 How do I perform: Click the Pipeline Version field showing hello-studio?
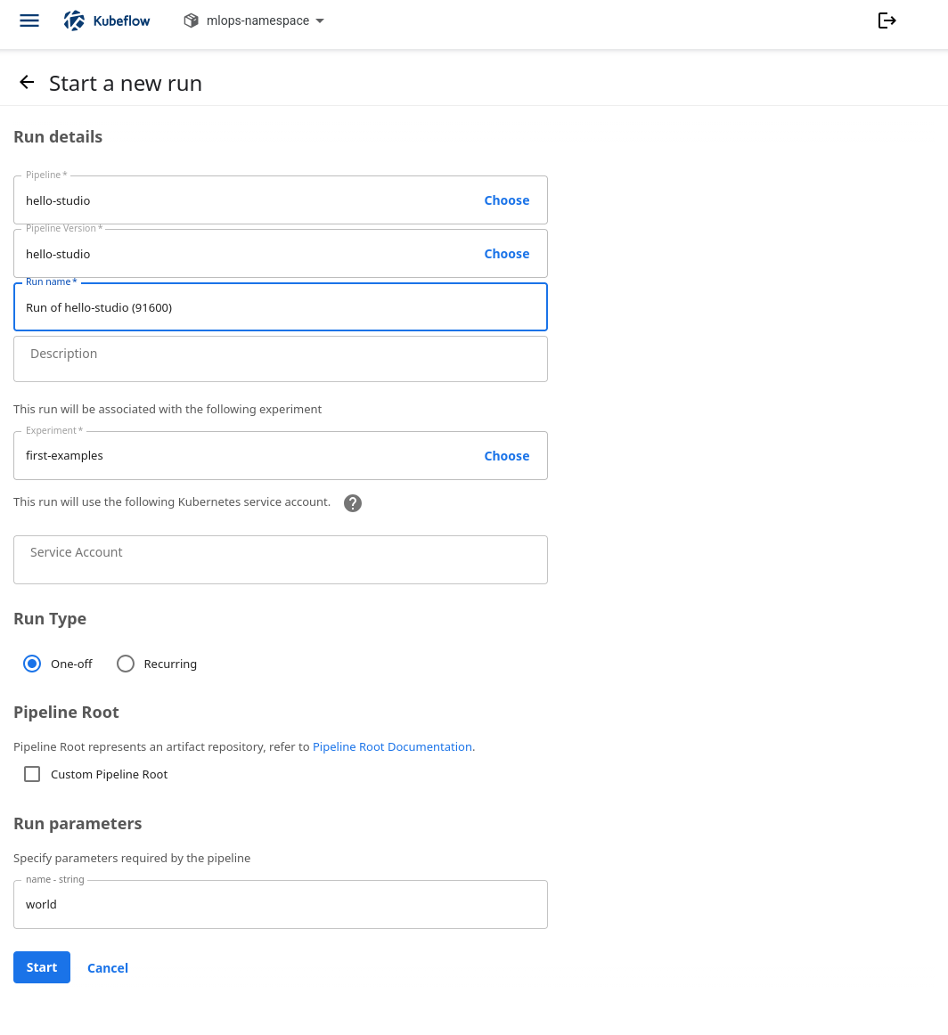pyautogui.click(x=281, y=254)
